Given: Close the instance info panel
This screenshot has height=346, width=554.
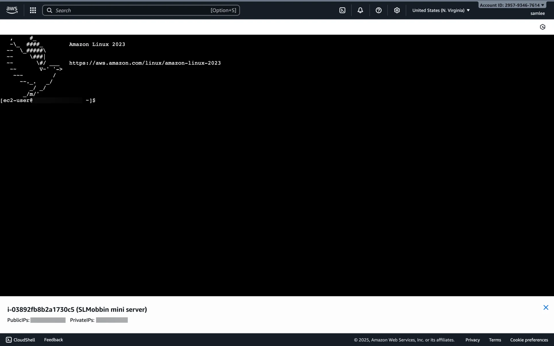Looking at the screenshot, I should (546, 307).
